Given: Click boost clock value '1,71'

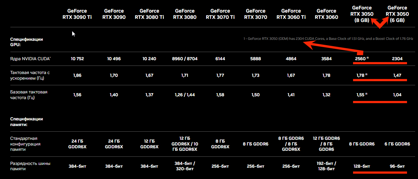Looking at the screenshot, I should [185, 75].
